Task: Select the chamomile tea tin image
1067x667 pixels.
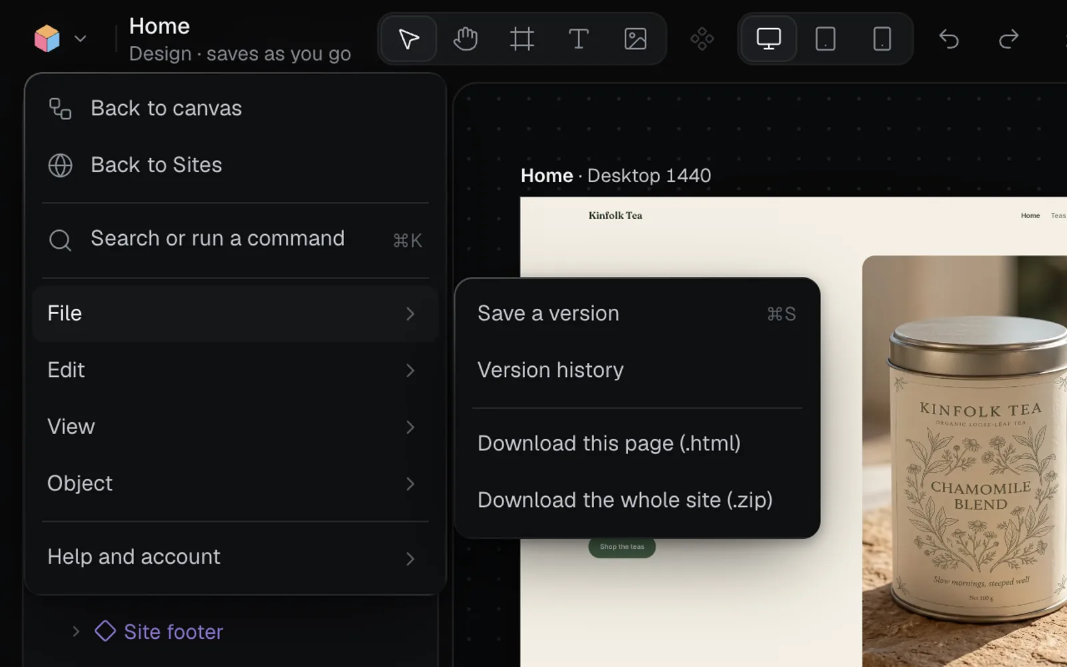Action: click(x=964, y=460)
